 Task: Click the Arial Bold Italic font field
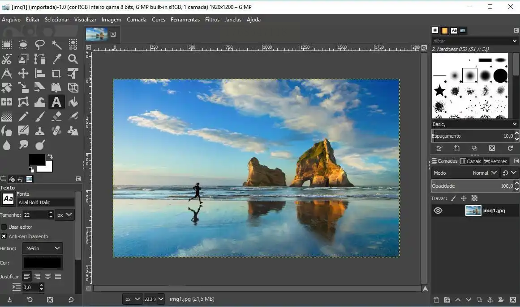(x=45, y=202)
